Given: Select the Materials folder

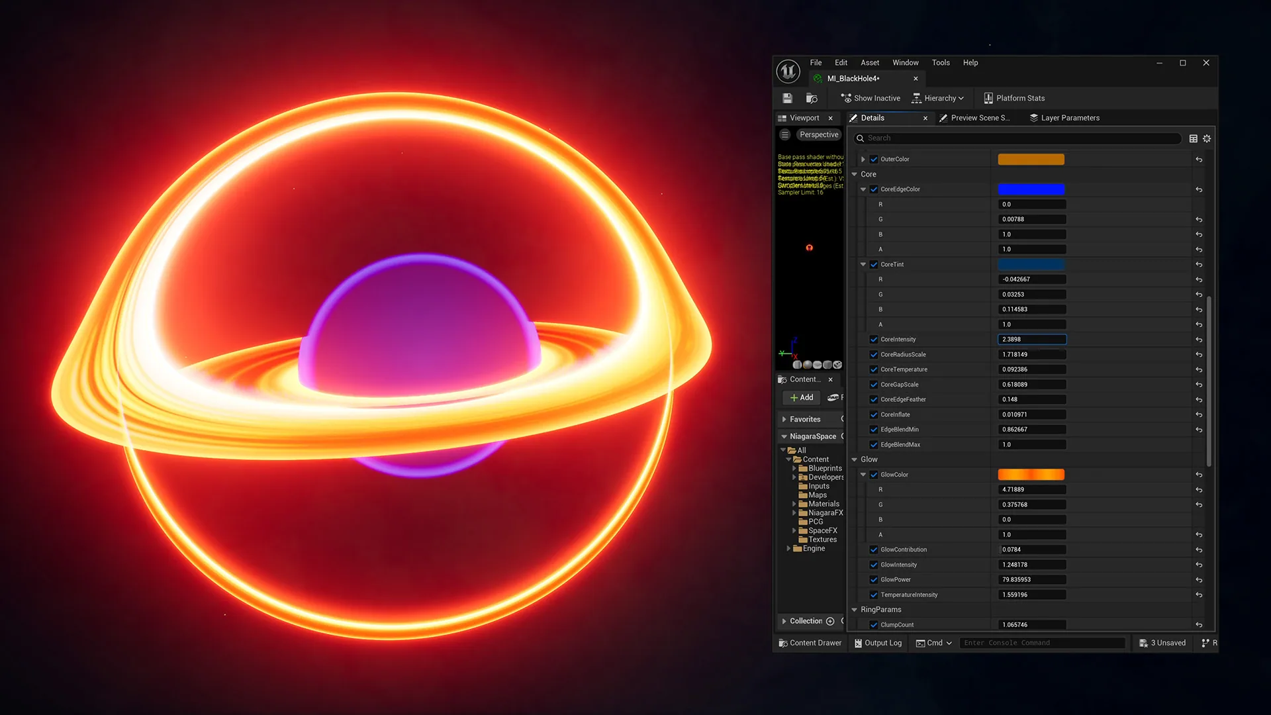Looking at the screenshot, I should point(819,504).
